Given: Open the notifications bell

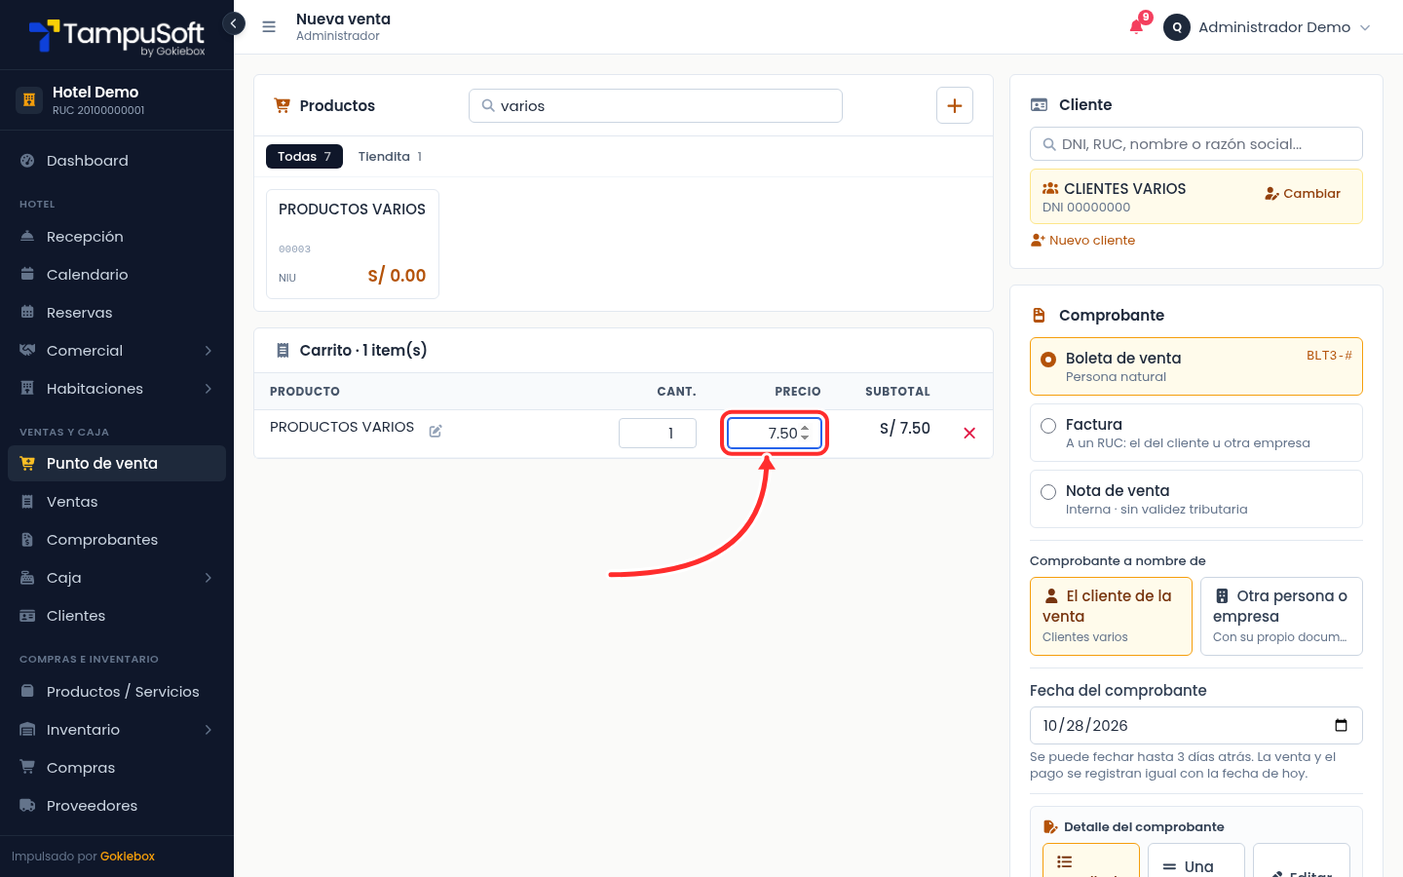Looking at the screenshot, I should coord(1136,26).
